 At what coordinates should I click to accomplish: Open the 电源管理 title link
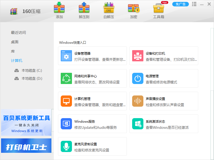pos(152,76)
